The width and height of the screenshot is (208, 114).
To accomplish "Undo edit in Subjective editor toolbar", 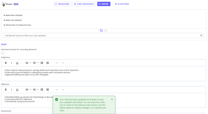I will click(x=57, y=63).
